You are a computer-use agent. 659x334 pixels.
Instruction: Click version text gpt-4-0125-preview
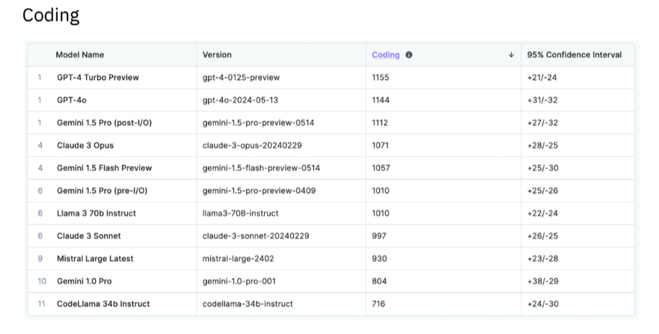(241, 78)
